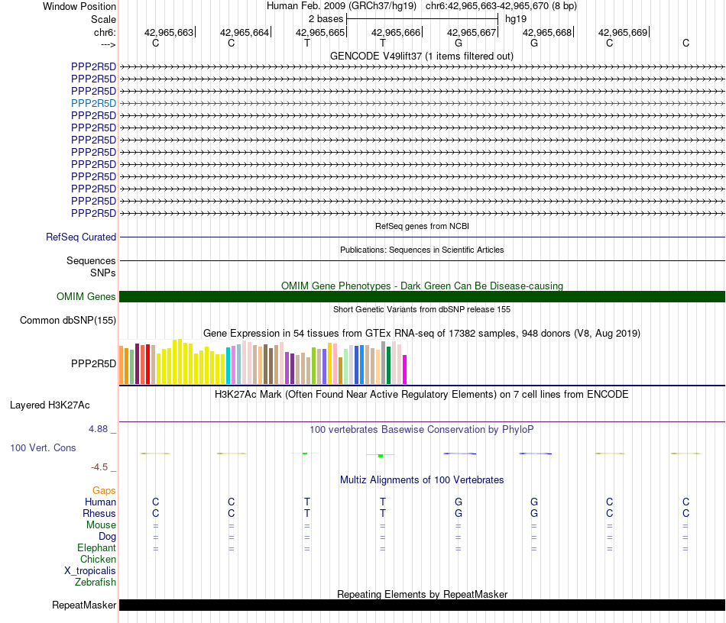
Task: Open the OMIM Gene Phenotypes track title
Action: [x=422, y=286]
